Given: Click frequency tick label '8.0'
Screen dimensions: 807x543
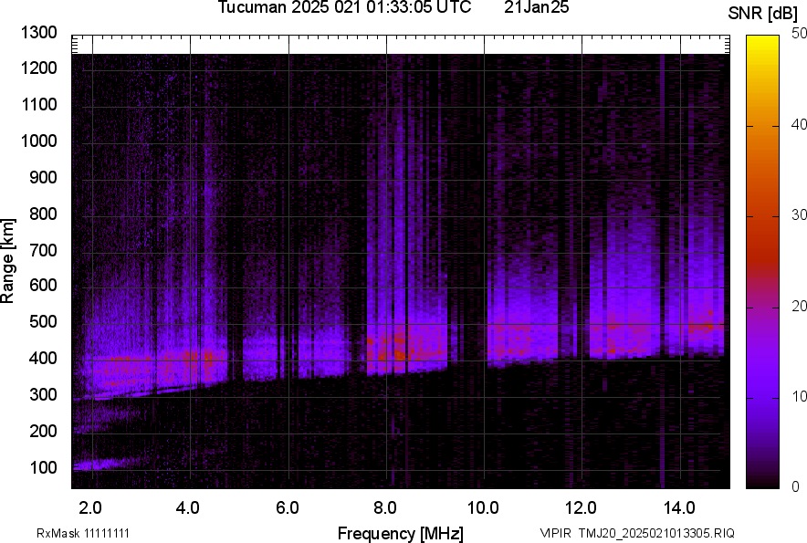Looking at the screenshot, I should click(x=385, y=508).
